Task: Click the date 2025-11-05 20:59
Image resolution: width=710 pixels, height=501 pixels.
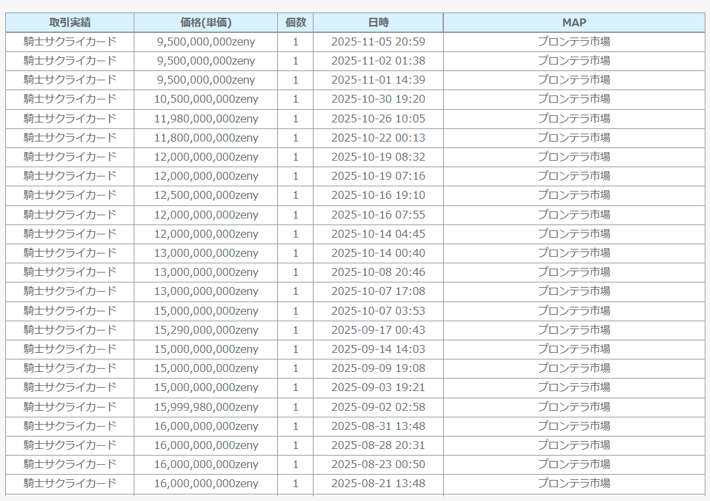Action: pyautogui.click(x=378, y=42)
